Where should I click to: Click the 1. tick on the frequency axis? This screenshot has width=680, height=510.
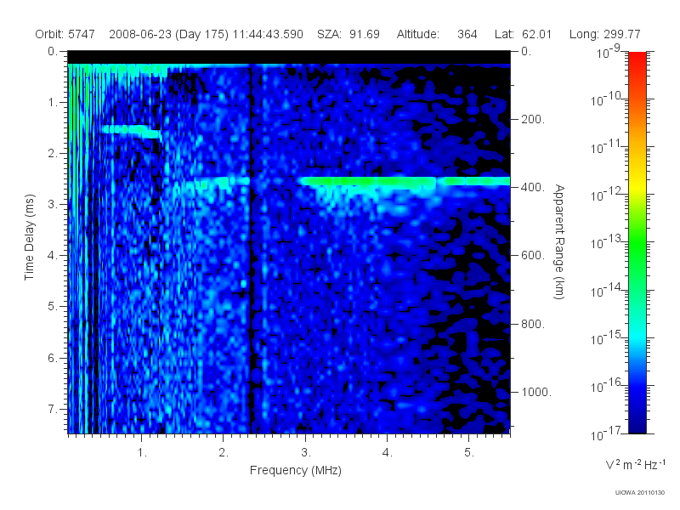(x=142, y=453)
